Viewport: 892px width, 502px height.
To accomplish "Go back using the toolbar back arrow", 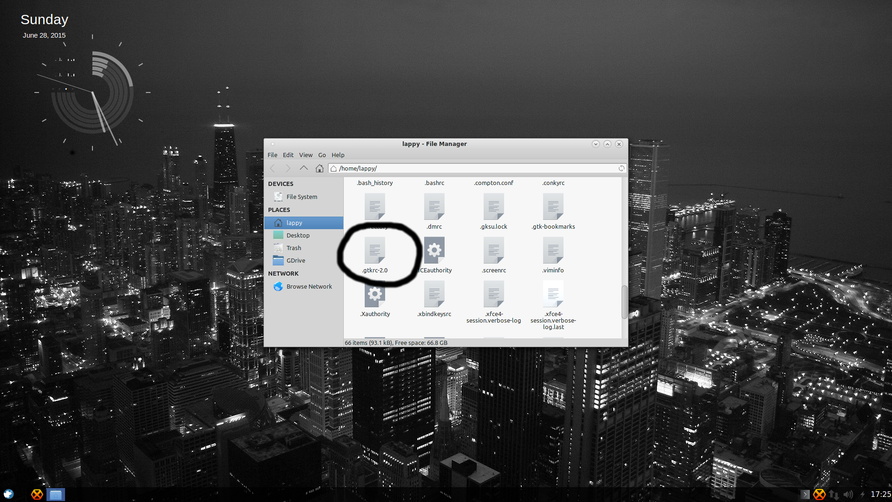I will coord(272,168).
